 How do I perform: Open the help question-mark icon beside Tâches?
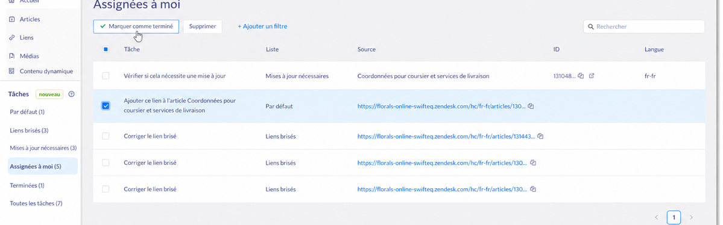(x=72, y=94)
